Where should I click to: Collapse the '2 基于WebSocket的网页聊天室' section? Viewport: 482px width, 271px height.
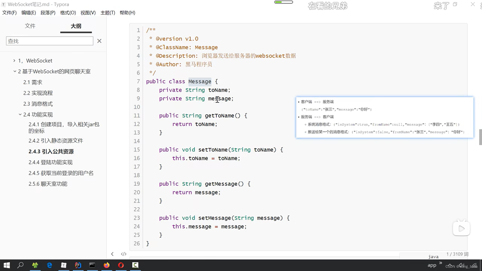(15, 72)
